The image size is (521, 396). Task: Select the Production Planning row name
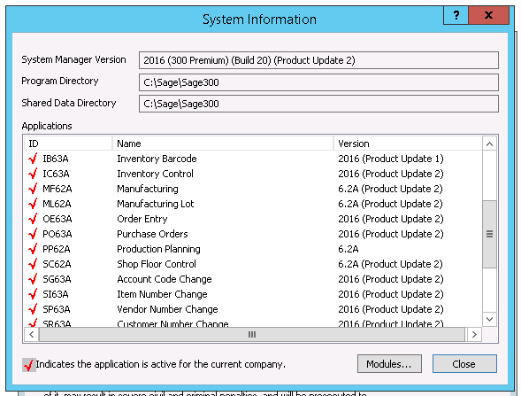159,249
